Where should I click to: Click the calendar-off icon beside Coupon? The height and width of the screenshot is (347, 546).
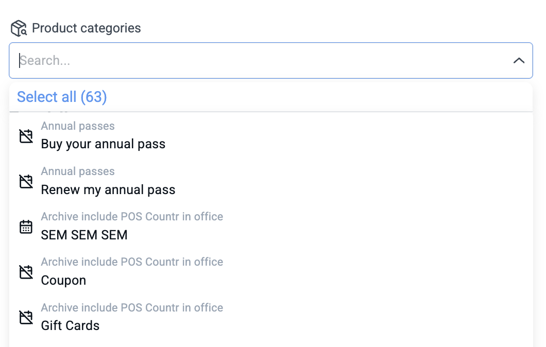pyautogui.click(x=26, y=272)
